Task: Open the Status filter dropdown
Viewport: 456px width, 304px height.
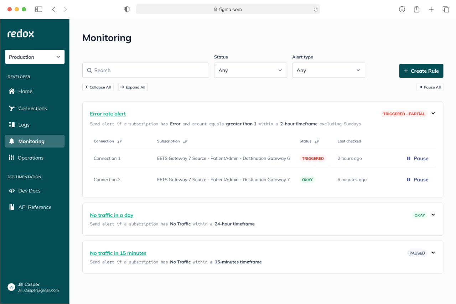Action: coord(250,70)
